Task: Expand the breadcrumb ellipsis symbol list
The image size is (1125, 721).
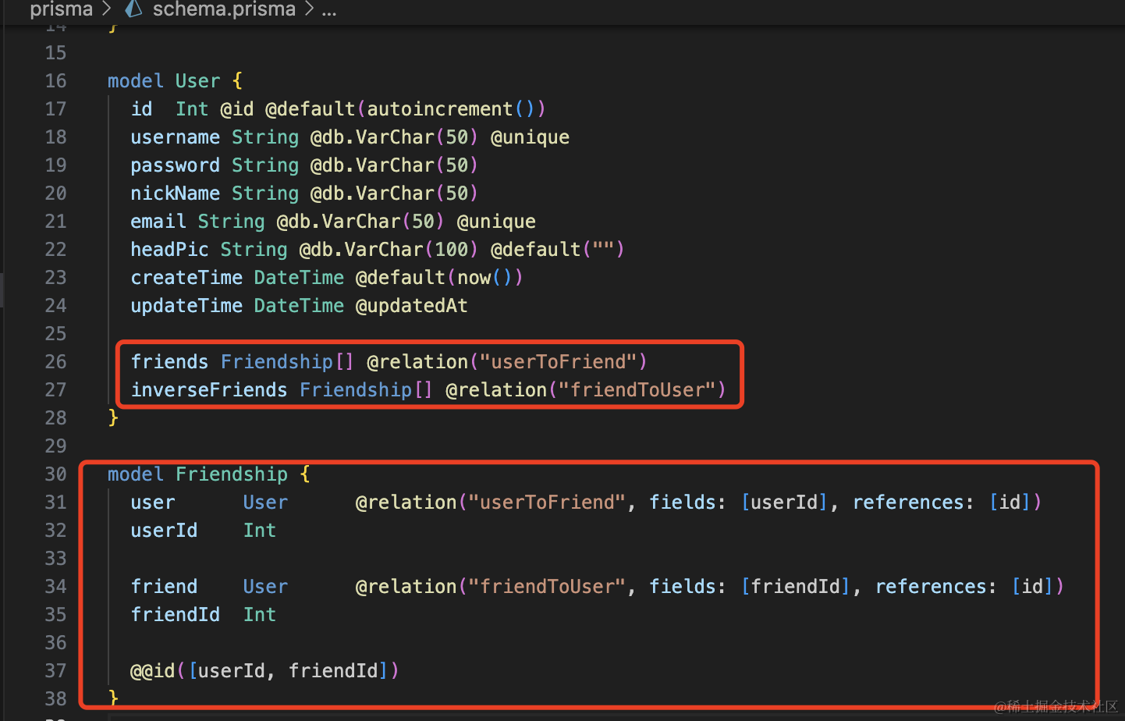Action: tap(329, 9)
